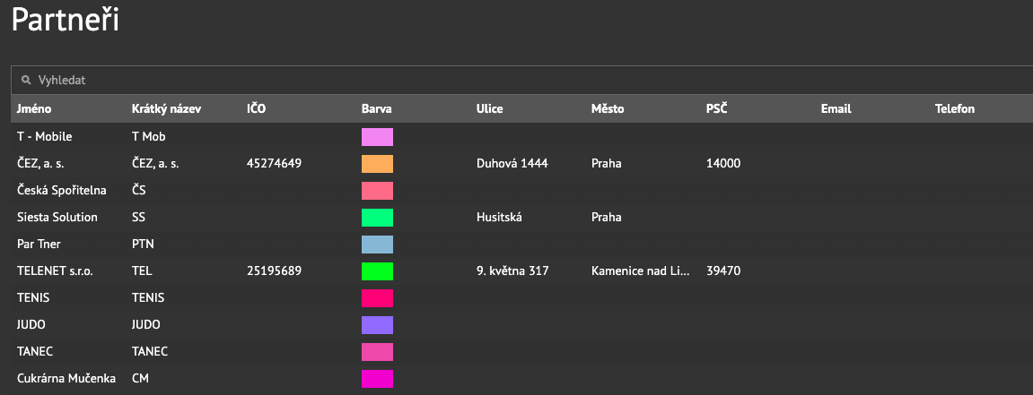
Task: Select the Kamenice nad Li... city cell
Action: pos(641,270)
